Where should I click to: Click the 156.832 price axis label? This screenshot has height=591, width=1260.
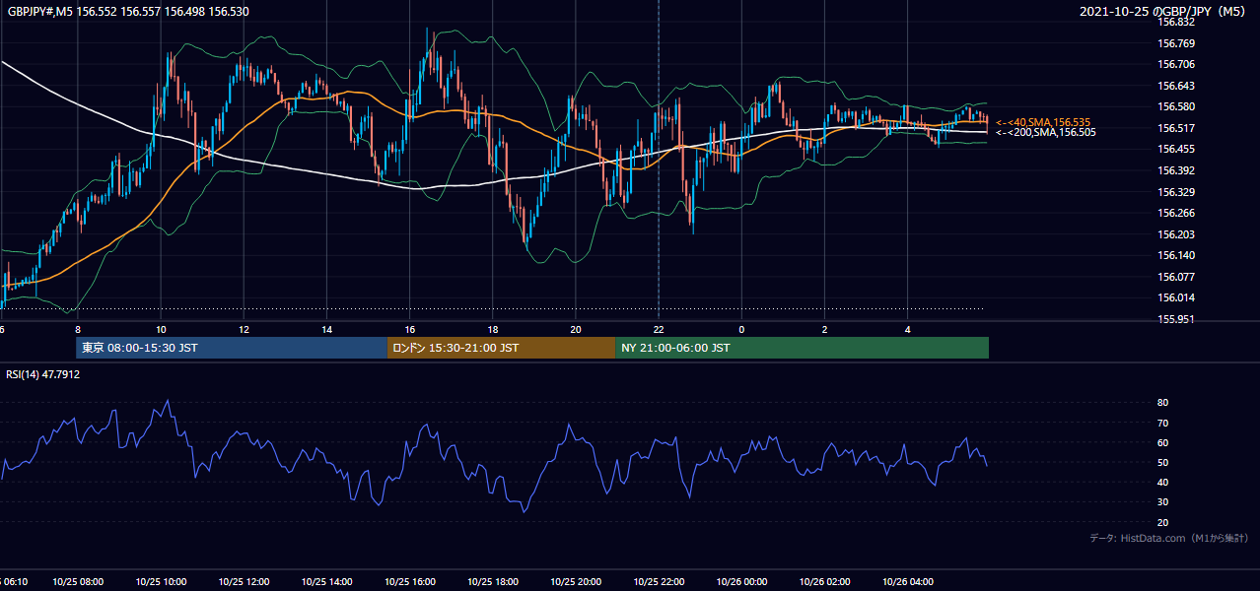(1176, 22)
